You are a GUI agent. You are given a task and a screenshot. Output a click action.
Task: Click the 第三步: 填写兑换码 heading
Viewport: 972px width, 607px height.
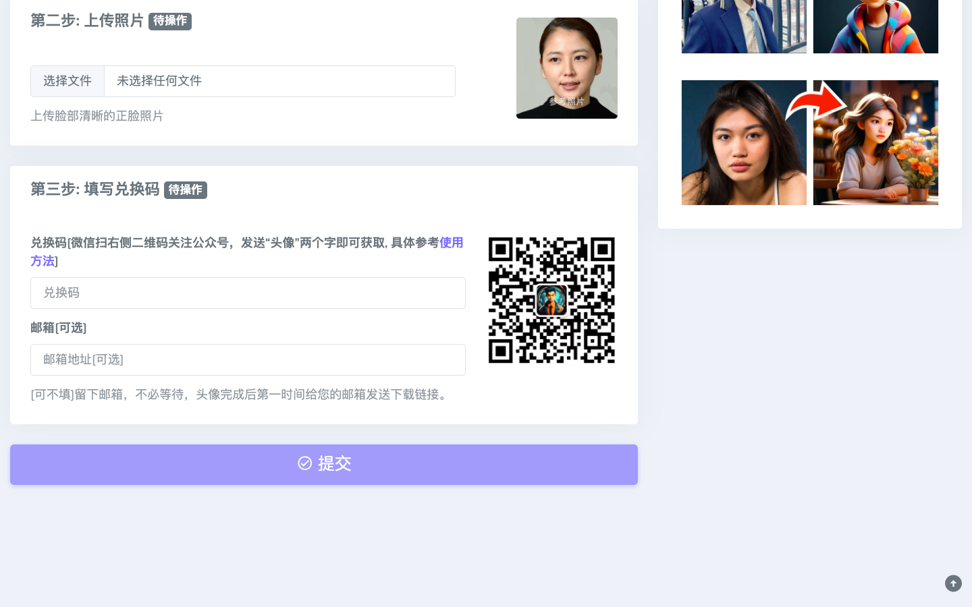coord(95,190)
